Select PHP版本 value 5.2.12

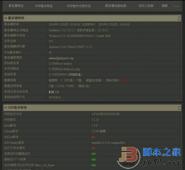[95, 120]
